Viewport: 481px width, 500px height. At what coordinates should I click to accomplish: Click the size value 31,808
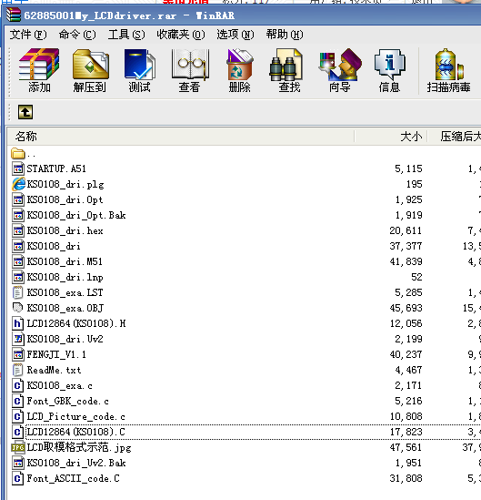406,478
